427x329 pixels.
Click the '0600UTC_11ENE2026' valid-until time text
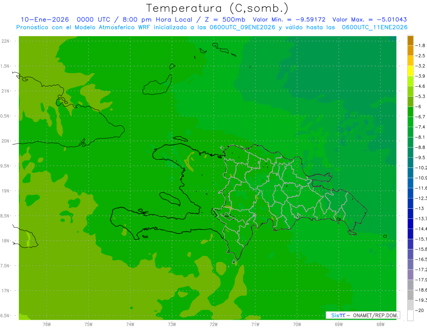(x=375, y=27)
